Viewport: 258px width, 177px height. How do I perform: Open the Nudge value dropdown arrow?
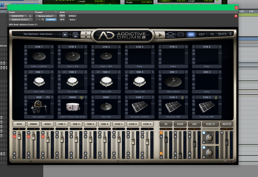click(x=151, y=2)
